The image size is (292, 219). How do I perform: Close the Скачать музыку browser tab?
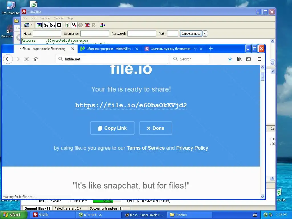tap(201, 49)
